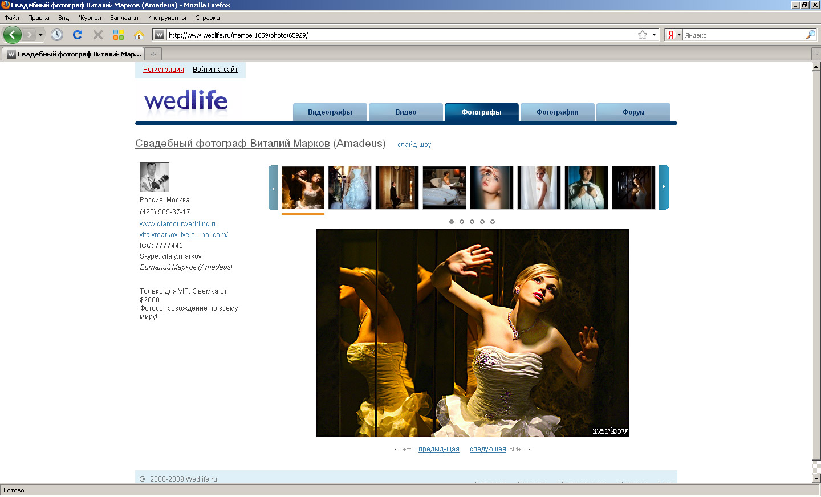Image resolution: width=821 pixels, height=497 pixels.
Task: Go to the Home page icon
Action: (139, 35)
